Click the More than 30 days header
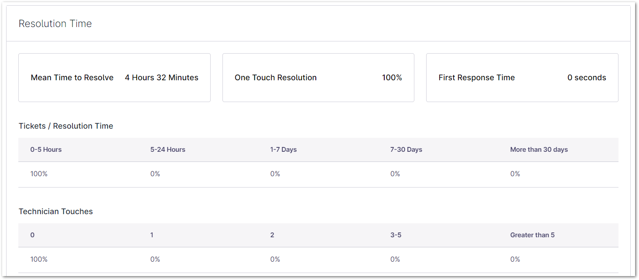The width and height of the screenshot is (639, 280). (x=539, y=150)
